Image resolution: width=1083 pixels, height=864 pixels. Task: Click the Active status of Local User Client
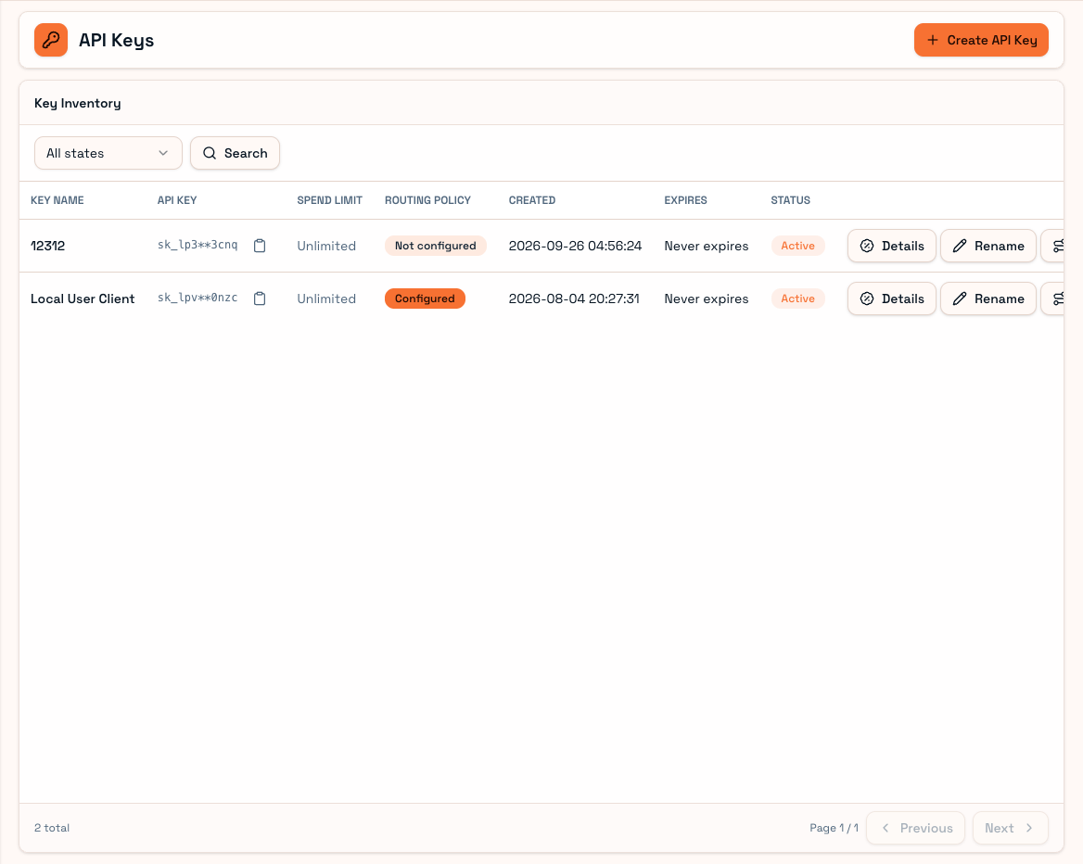click(797, 299)
